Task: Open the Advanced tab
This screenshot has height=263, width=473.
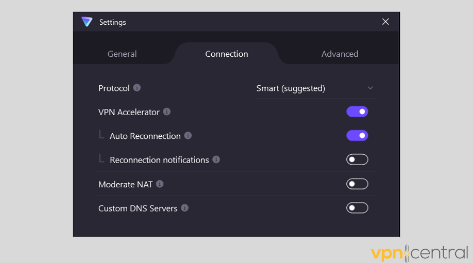Action: 340,54
